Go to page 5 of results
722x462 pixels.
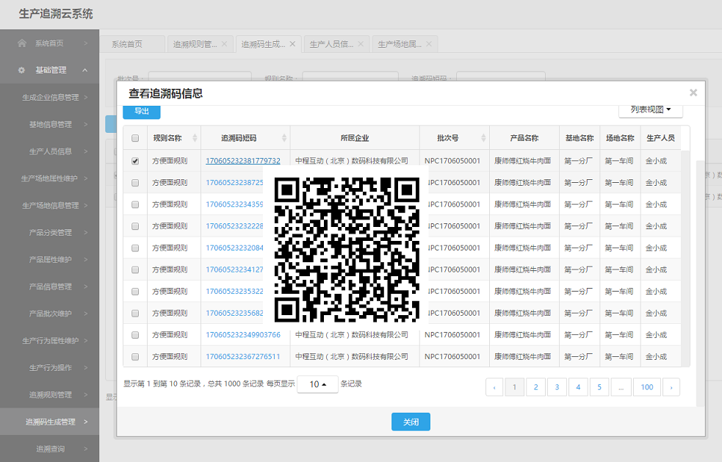click(x=599, y=387)
